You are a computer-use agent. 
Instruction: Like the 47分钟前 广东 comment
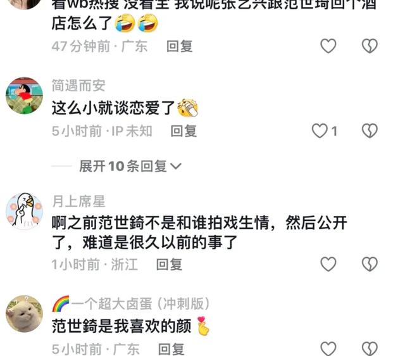pyautogui.click(x=328, y=46)
